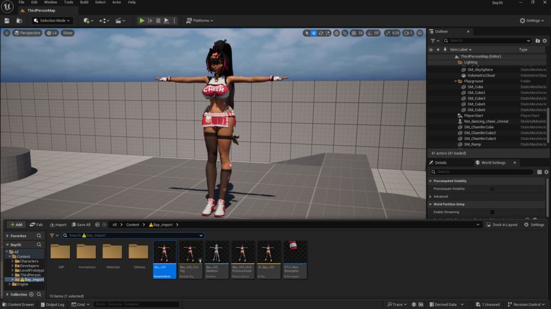551x309 pixels.
Task: Open the Build menu
Action: tap(84, 2)
